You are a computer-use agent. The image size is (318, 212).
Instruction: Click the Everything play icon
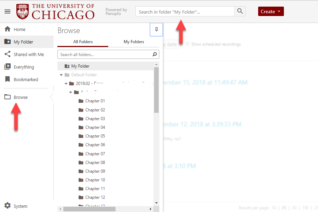point(7,67)
